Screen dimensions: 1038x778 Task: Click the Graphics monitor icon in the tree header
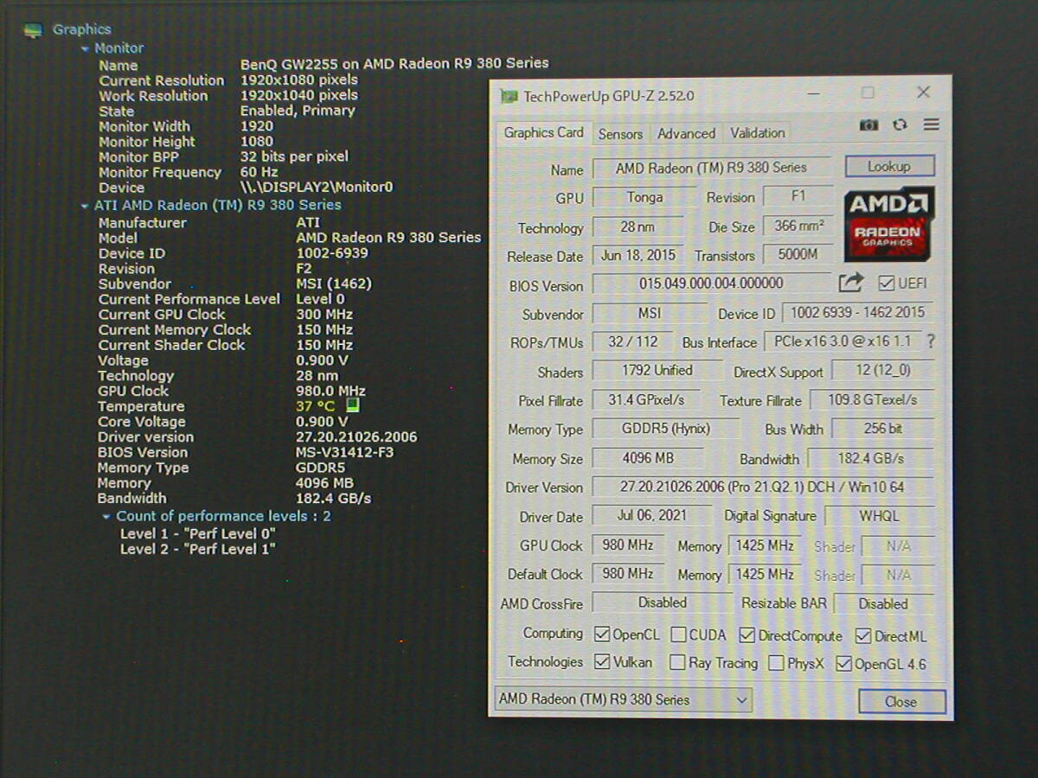33,30
